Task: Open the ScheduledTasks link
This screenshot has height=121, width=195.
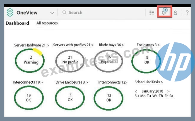Action: (149, 82)
